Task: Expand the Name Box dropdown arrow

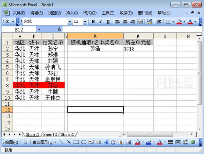Action: point(39,30)
